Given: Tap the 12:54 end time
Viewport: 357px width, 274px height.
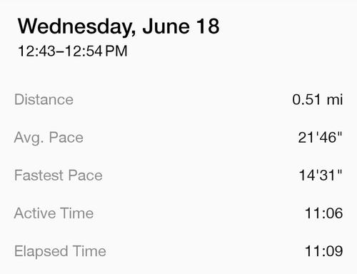Looking at the screenshot, I should (84, 51).
